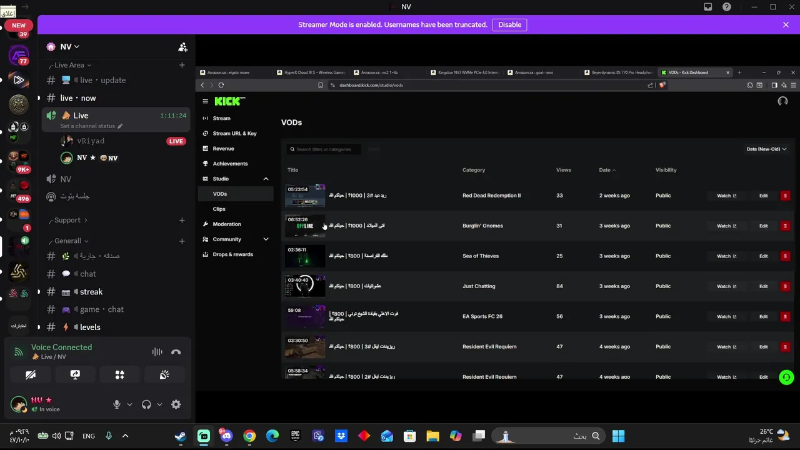Expand the Support category

pos(71,220)
